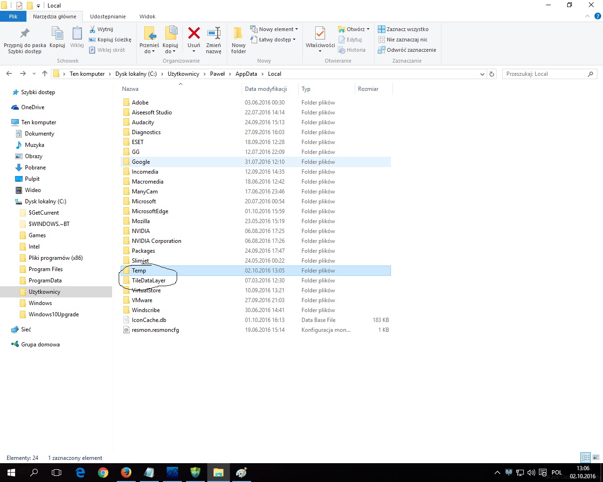Switch to large icons view in status bar
Viewport: 603px width, 482px height.
[596, 458]
